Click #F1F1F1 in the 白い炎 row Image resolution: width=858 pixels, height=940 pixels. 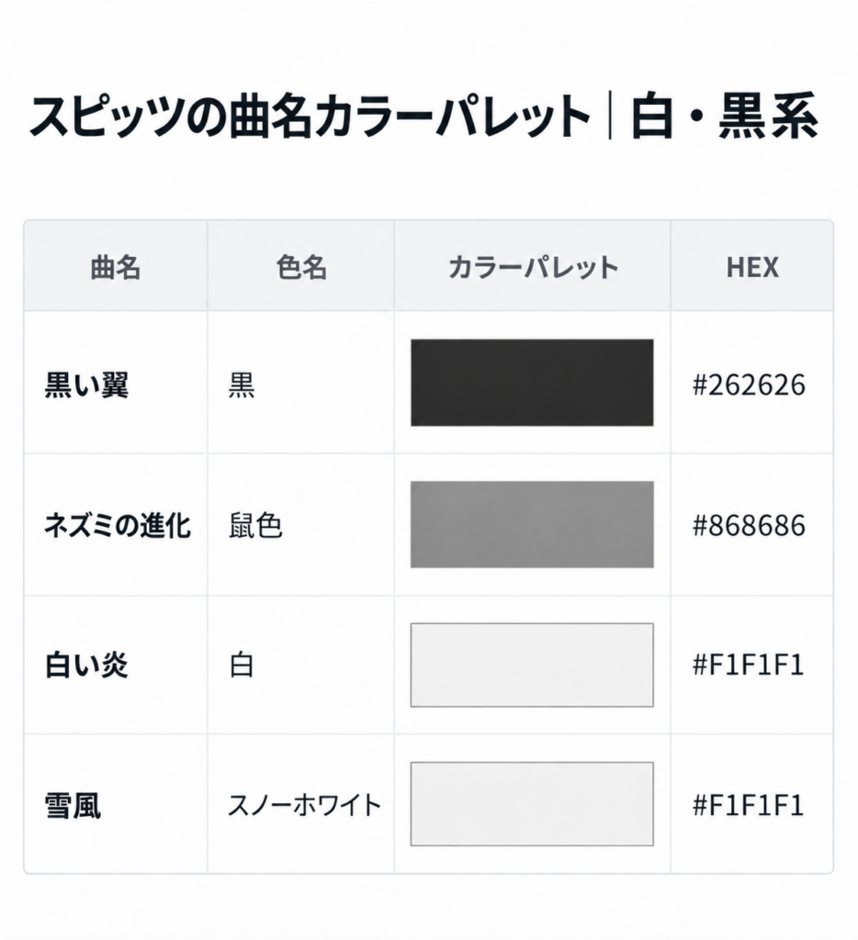(x=748, y=665)
